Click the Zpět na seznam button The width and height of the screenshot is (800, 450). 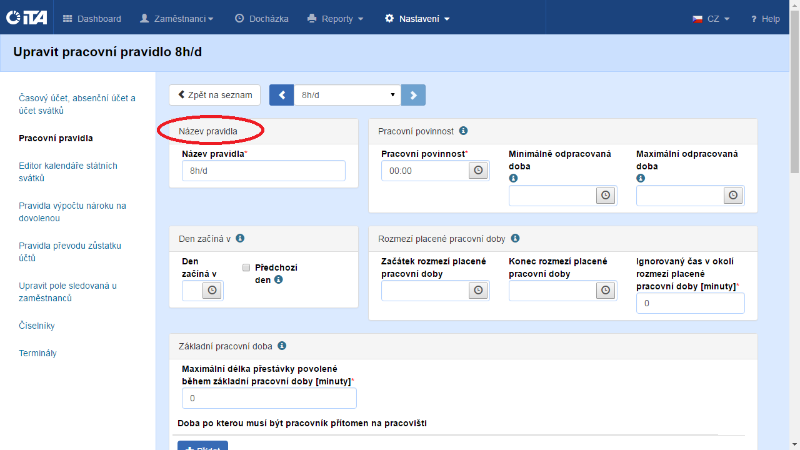[x=214, y=95]
